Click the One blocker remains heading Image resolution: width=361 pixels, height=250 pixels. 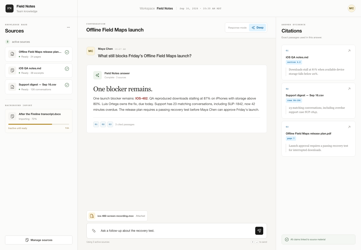[123, 89]
